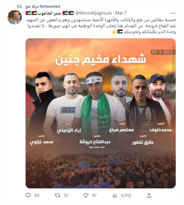This screenshot has width=184, height=205.
Task: Open the author's round profile avatar
Action: click(15, 17)
